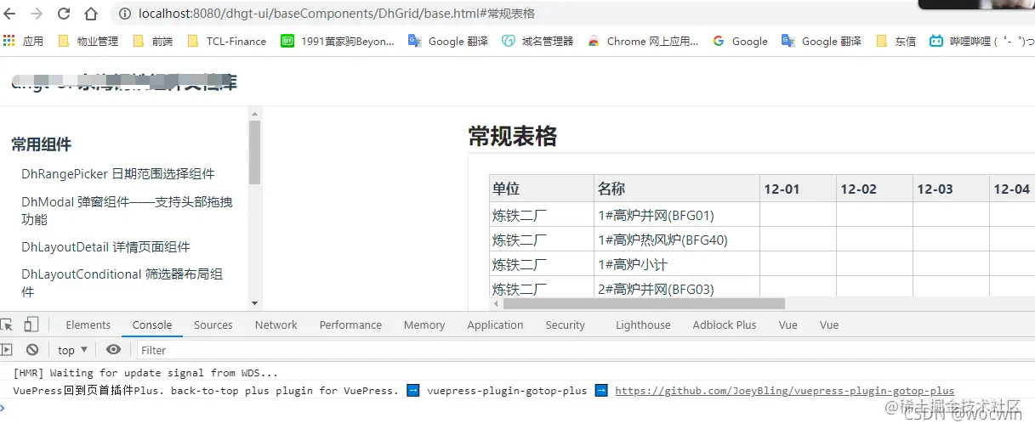
Task: Open the site information icon in address bar
Action: point(124,14)
